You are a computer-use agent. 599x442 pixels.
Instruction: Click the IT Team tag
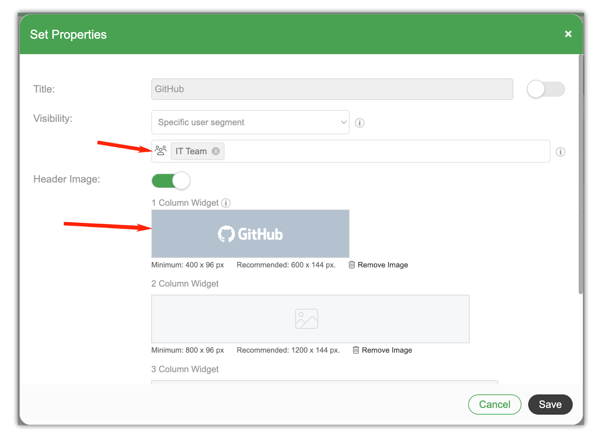[x=197, y=151]
